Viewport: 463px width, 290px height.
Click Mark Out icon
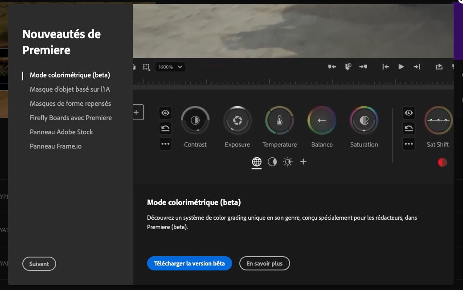pos(363,67)
